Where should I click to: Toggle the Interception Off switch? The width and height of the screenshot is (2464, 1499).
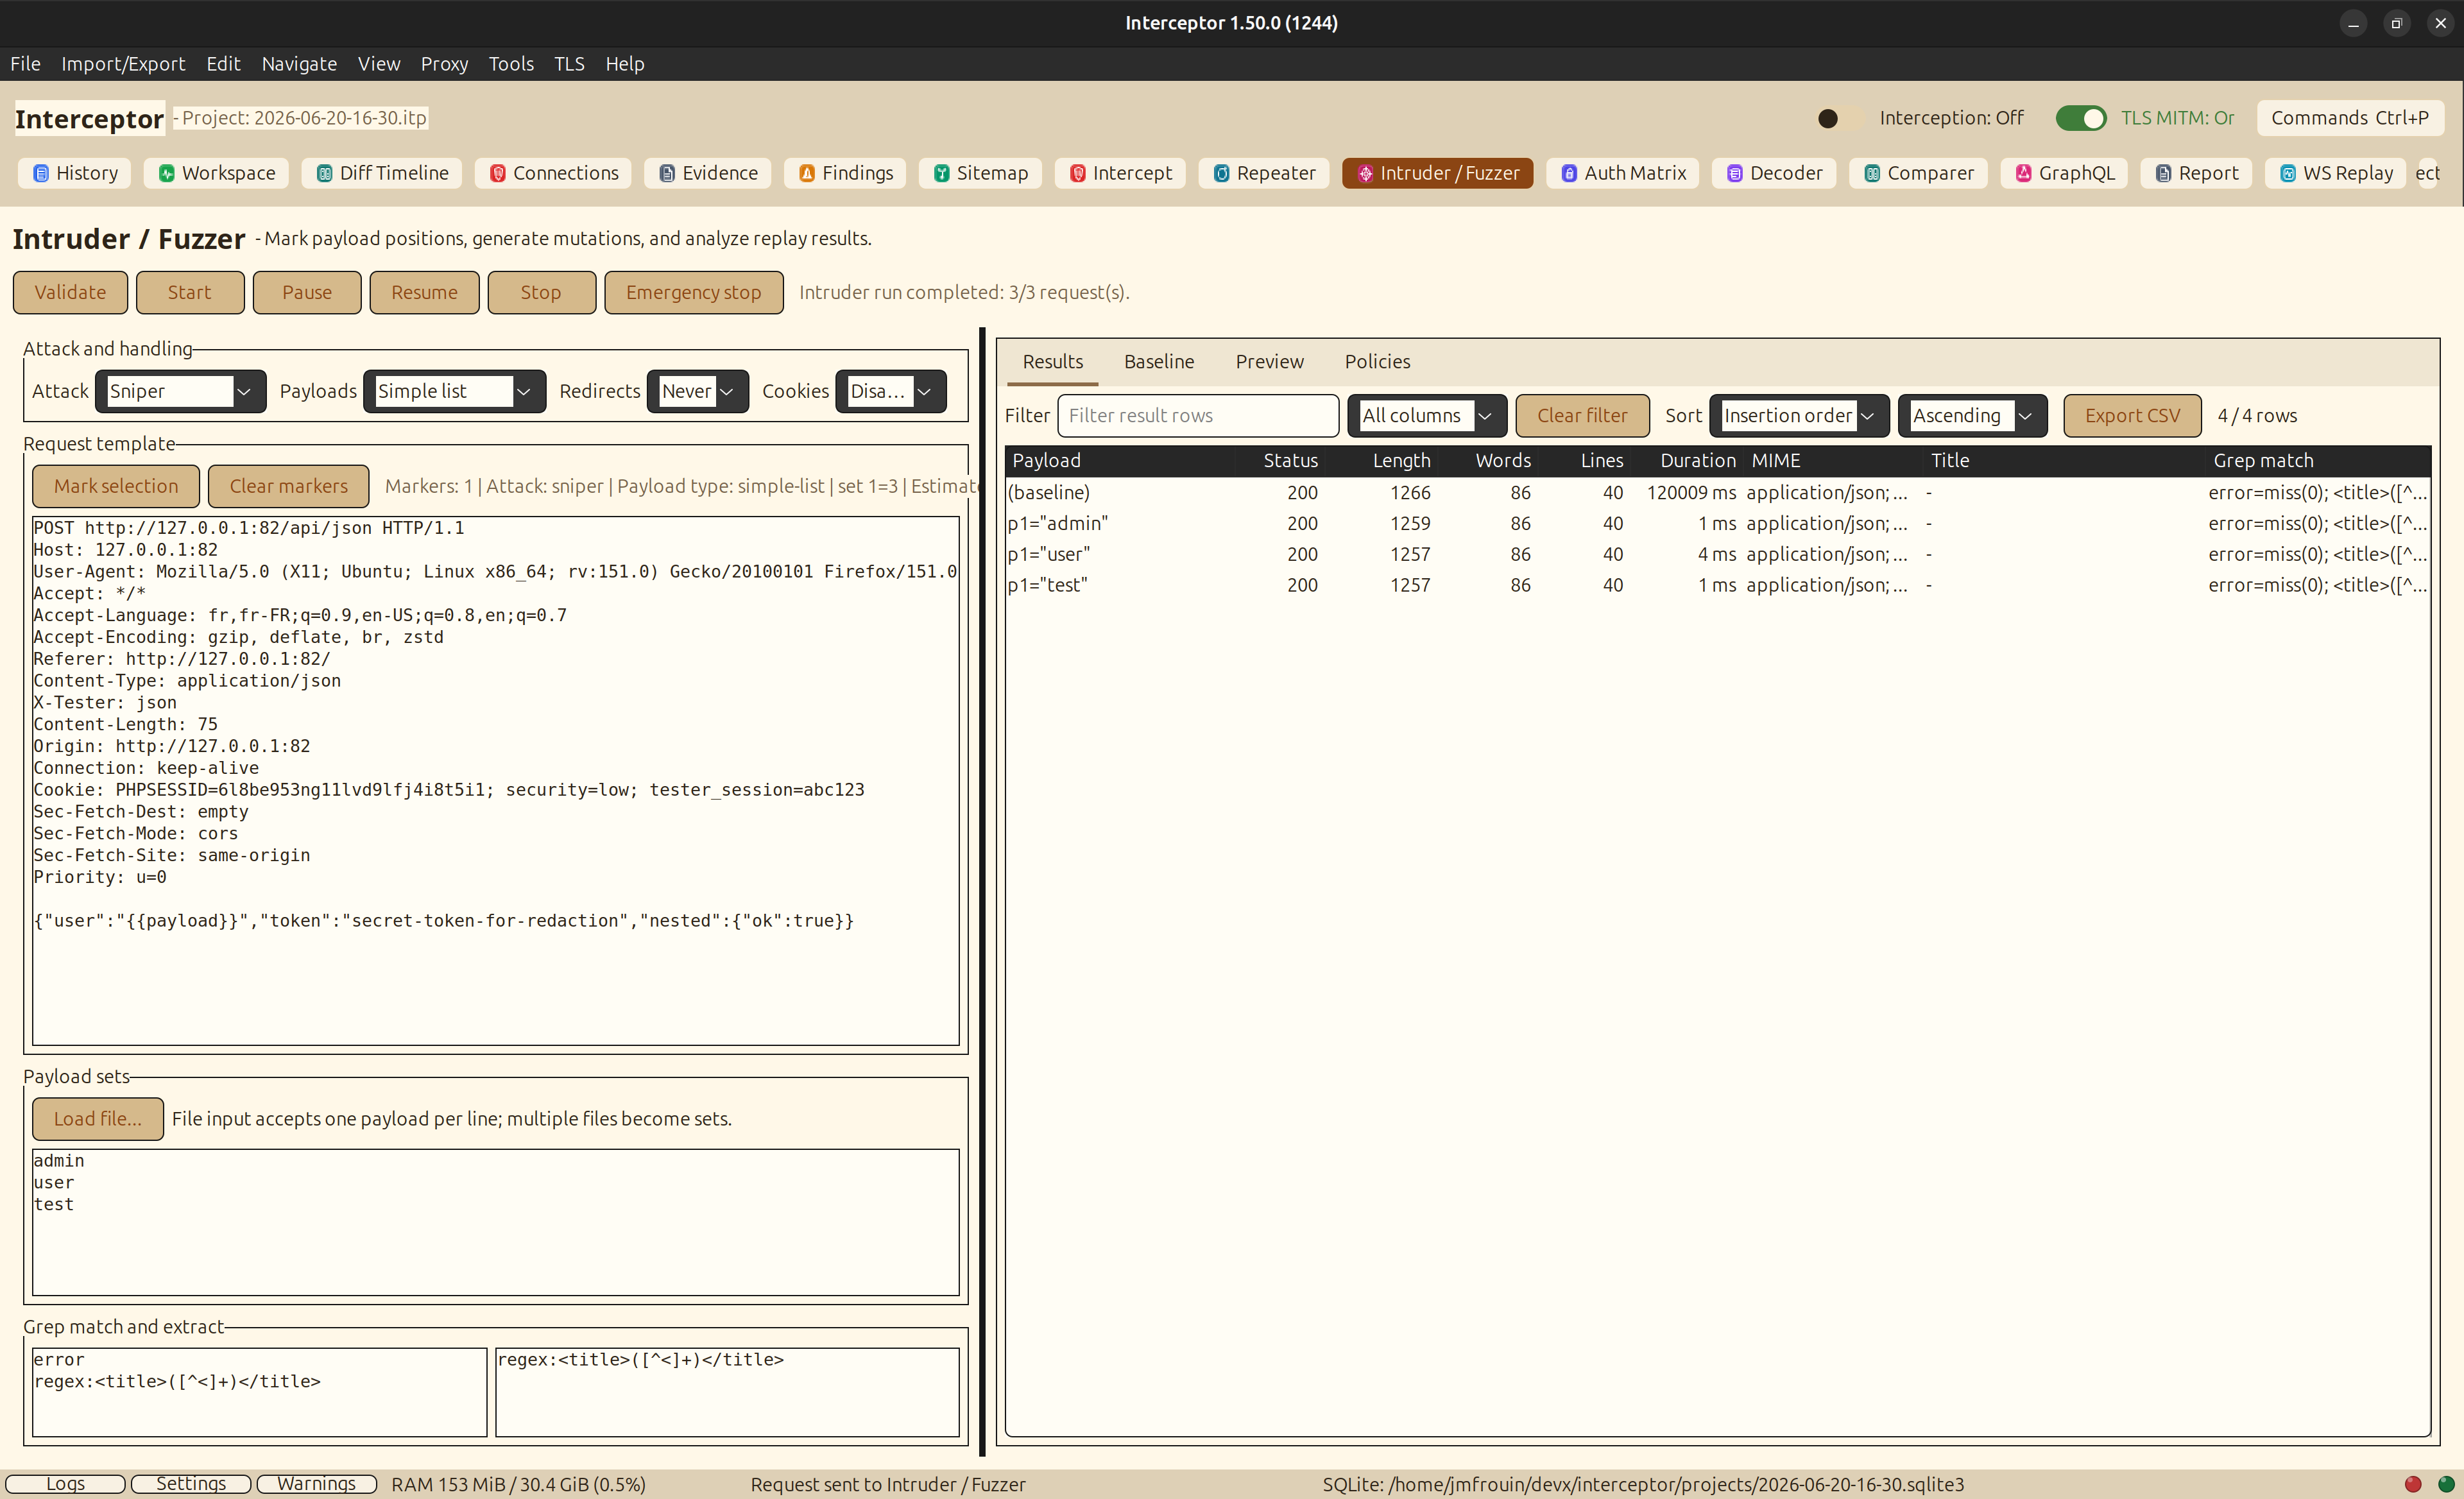click(x=1840, y=118)
